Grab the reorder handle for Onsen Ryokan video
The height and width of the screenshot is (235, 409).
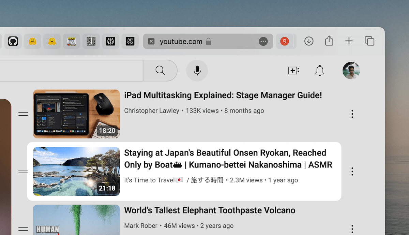tap(23, 171)
